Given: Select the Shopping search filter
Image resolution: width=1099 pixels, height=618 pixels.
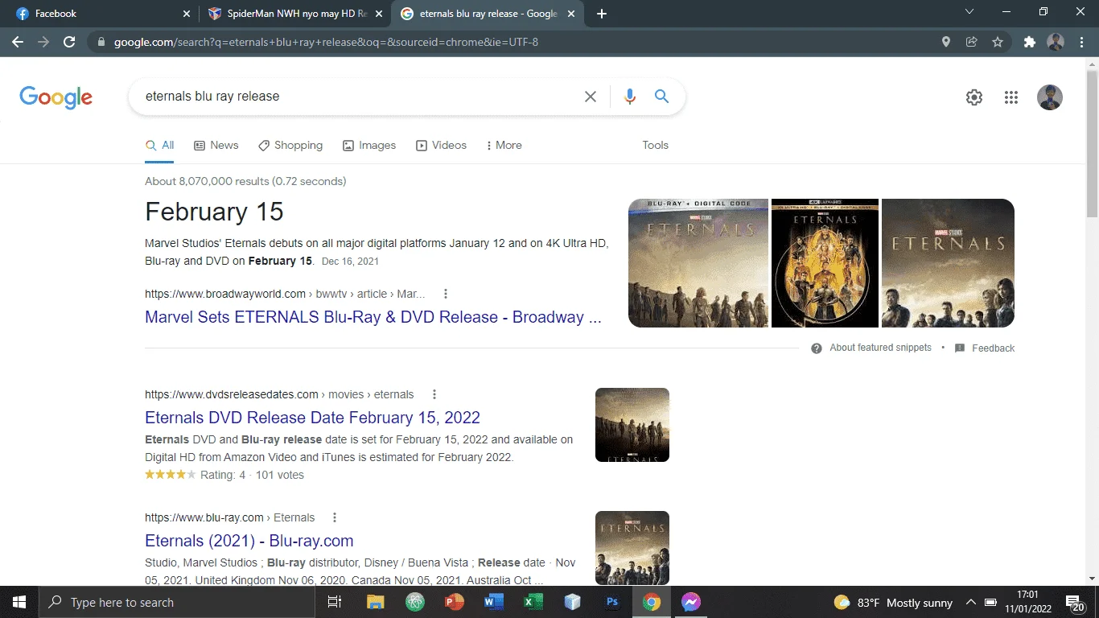Looking at the screenshot, I should coord(290,145).
